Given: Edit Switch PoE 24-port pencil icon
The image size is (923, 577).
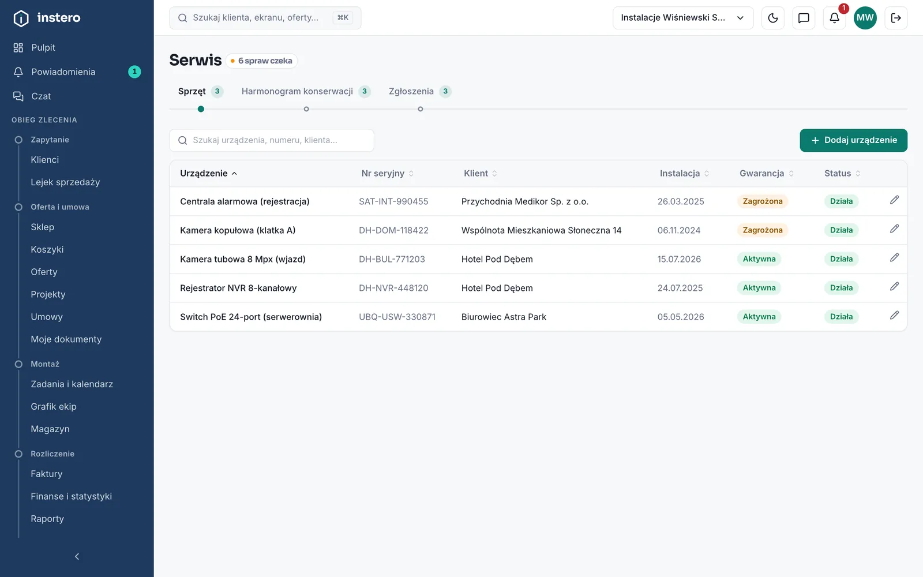Looking at the screenshot, I should click(894, 316).
